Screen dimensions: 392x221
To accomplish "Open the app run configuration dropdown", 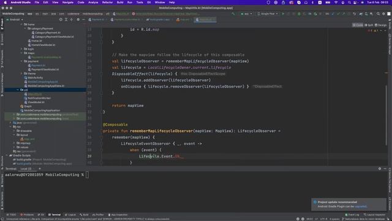I will [x=246, y=14].
